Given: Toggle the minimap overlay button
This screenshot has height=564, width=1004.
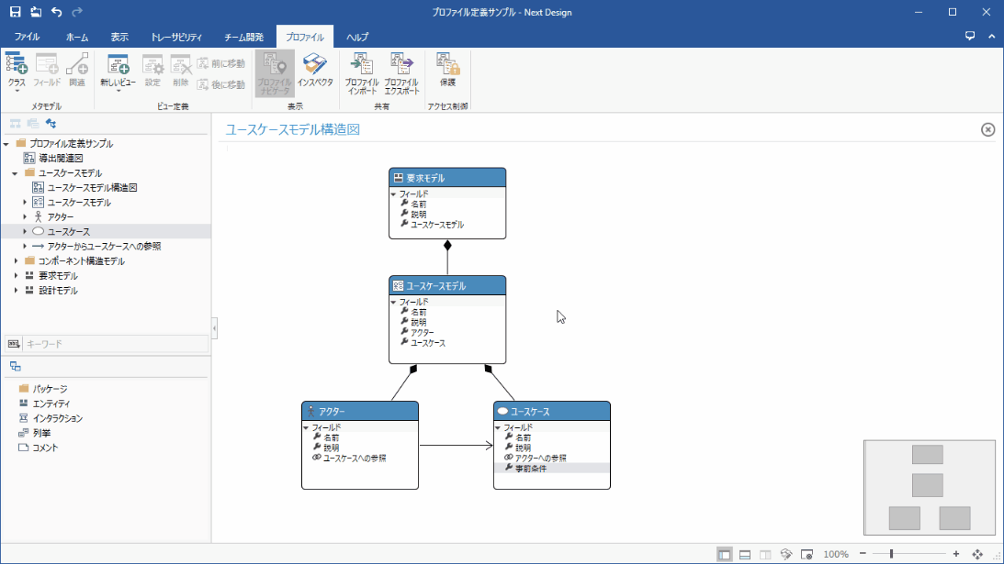Looking at the screenshot, I should [x=807, y=555].
